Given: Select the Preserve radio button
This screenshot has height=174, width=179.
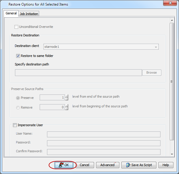Looking at the screenshot, I should pyautogui.click(x=18, y=98).
